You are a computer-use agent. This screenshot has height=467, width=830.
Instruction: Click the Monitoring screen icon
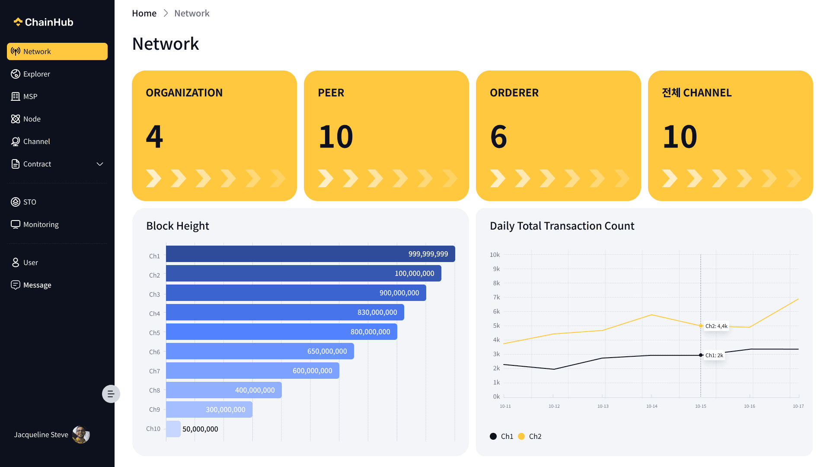tap(16, 224)
